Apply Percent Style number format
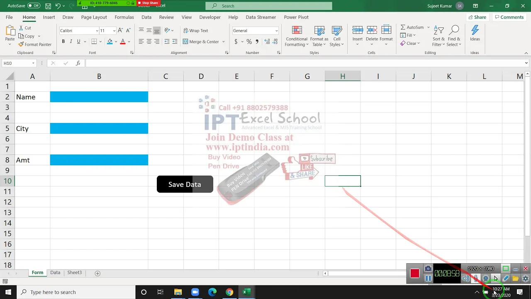The image size is (531, 299). click(249, 42)
